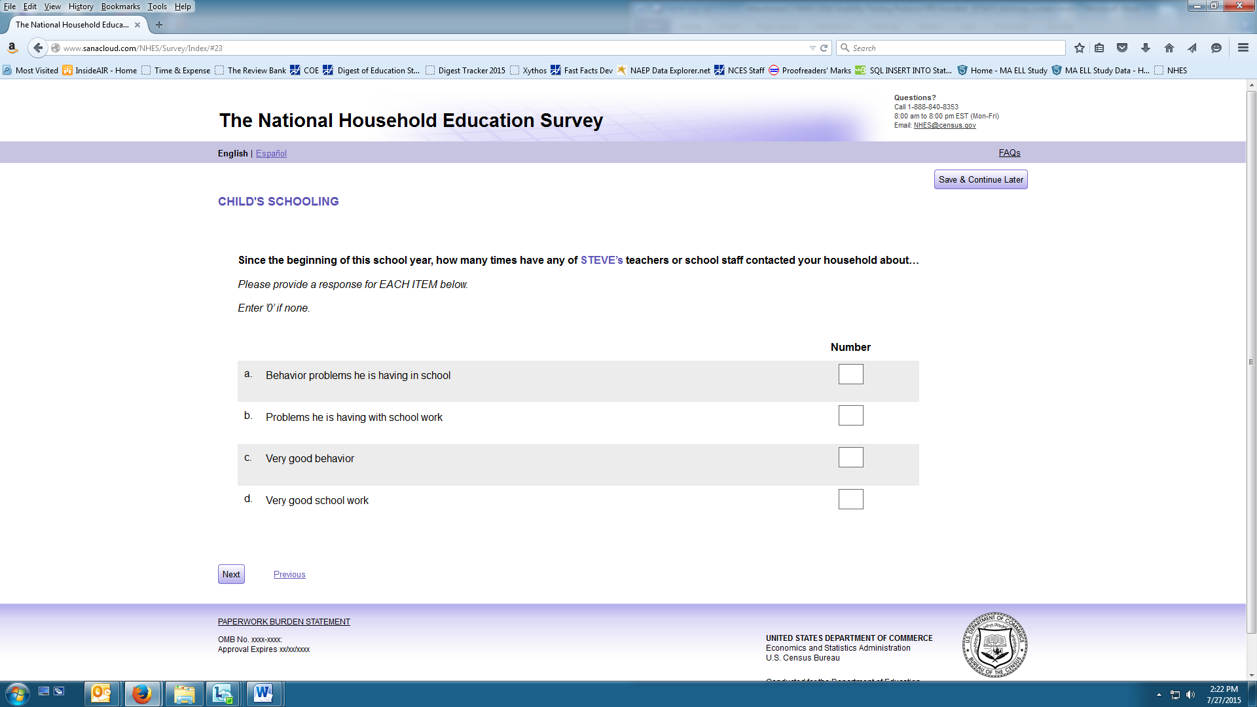Show hidden system tray icons arrow

[1159, 695]
